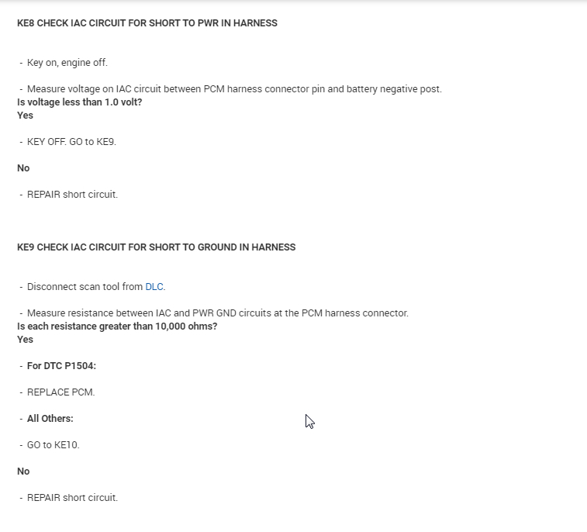This screenshot has height=532, width=587.
Task: Open the DLC hyperlink
Action: click(154, 287)
